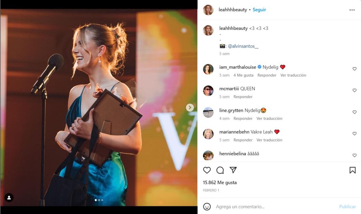Open the emoji picker in comment box

pyautogui.click(x=207, y=207)
